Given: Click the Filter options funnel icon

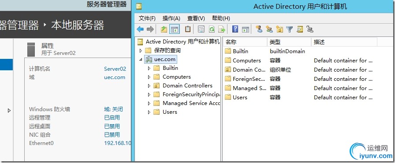Looking at the screenshot, I should pos(290,29).
